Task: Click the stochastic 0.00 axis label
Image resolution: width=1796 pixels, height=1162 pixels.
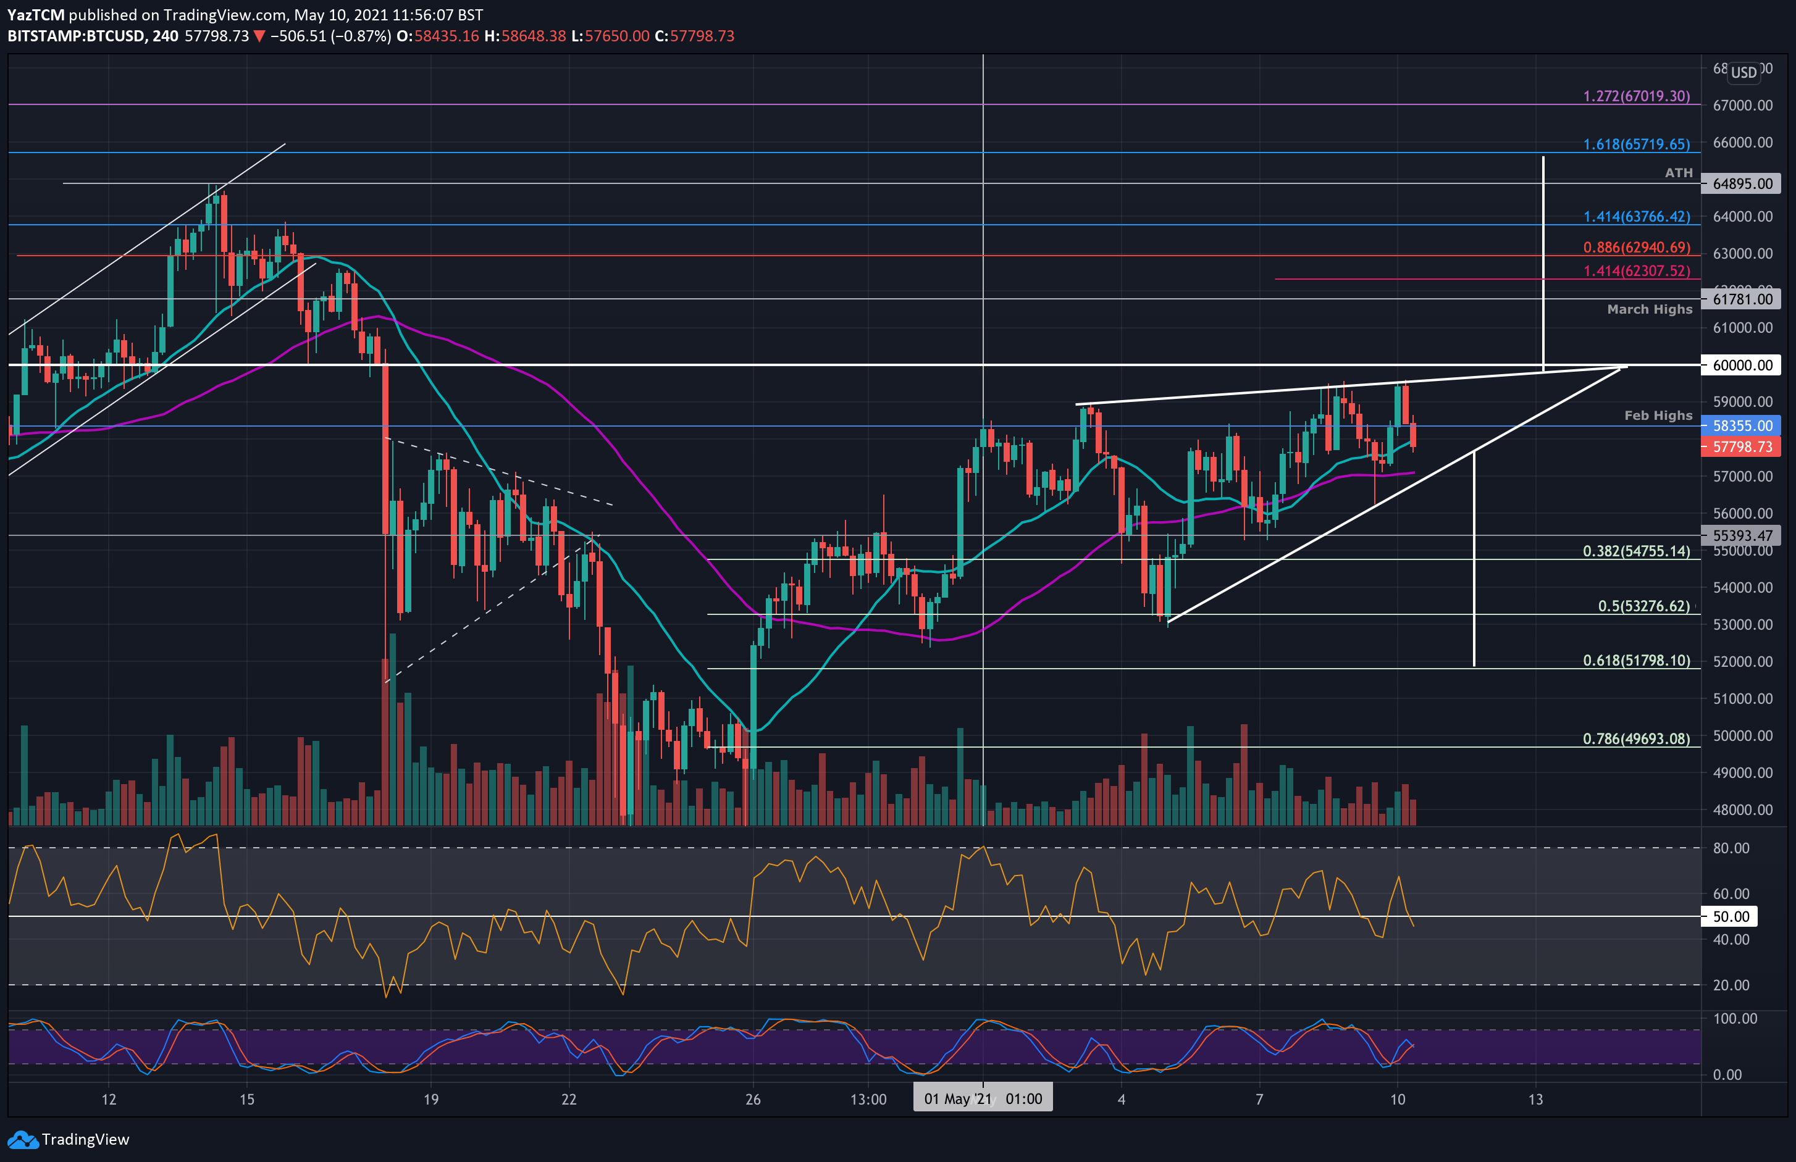Action: point(1727,1074)
